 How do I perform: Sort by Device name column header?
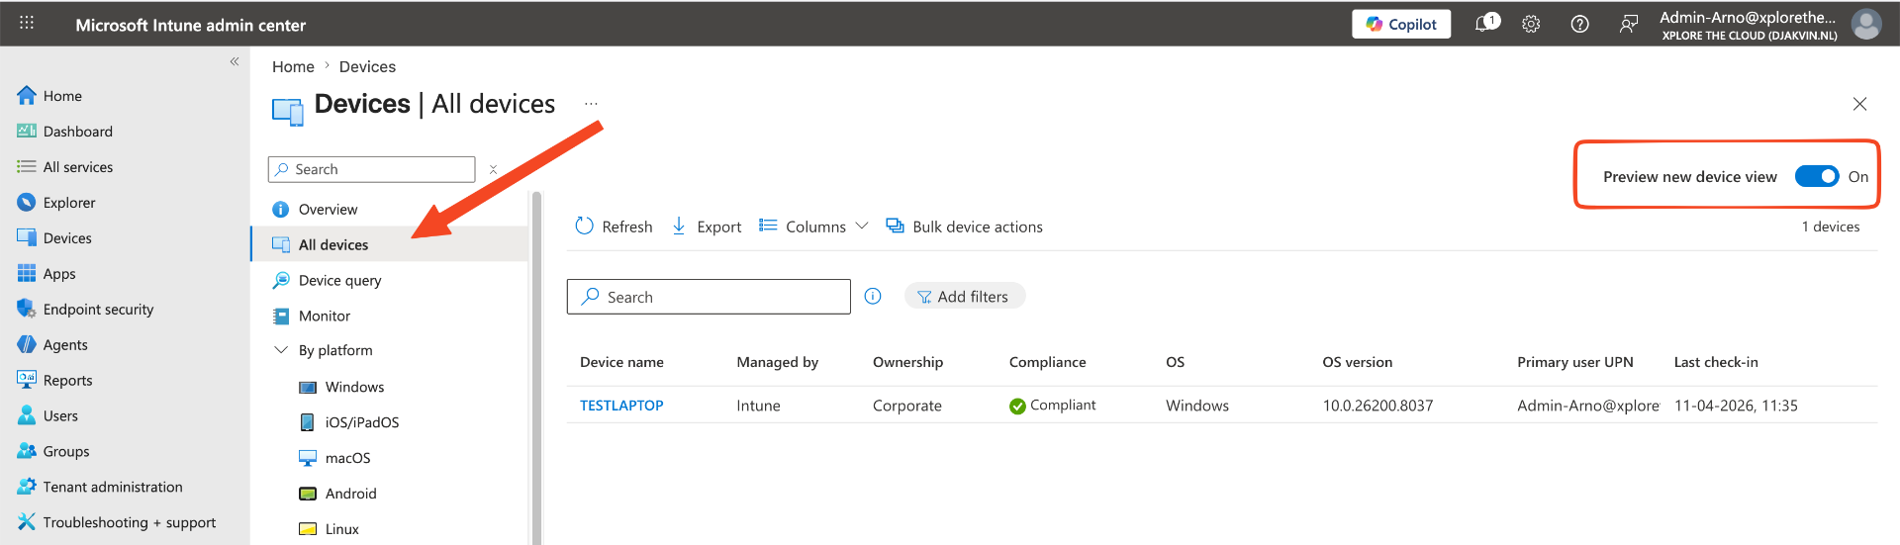(621, 362)
